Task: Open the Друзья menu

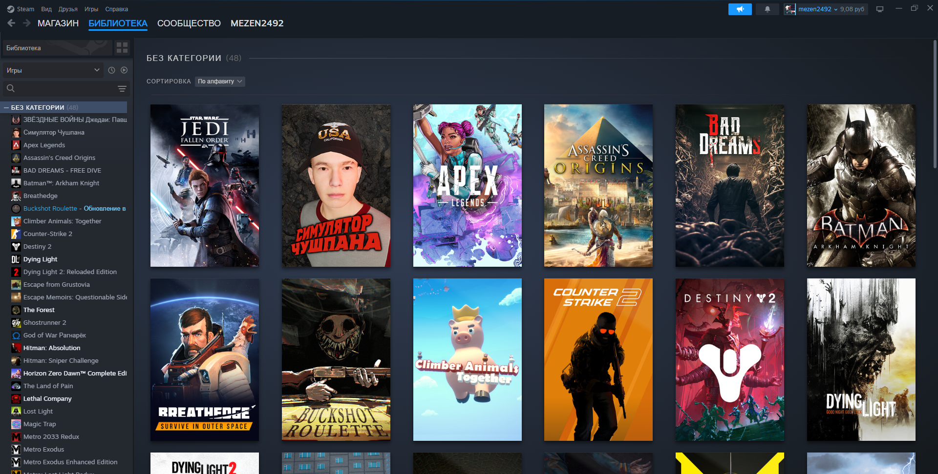Action: click(x=68, y=9)
